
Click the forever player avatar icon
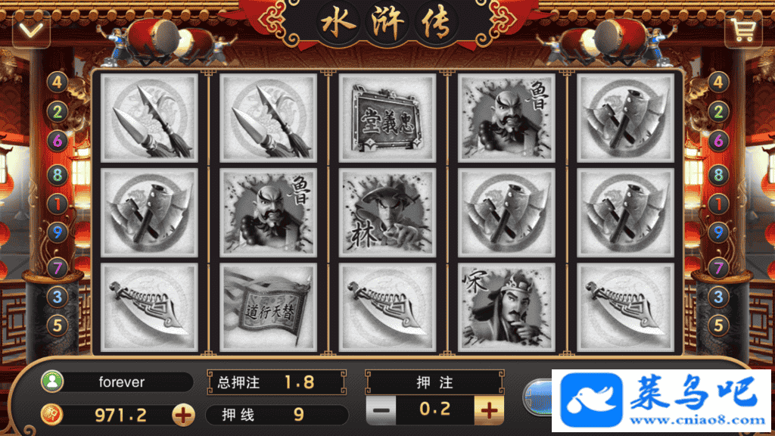52,381
